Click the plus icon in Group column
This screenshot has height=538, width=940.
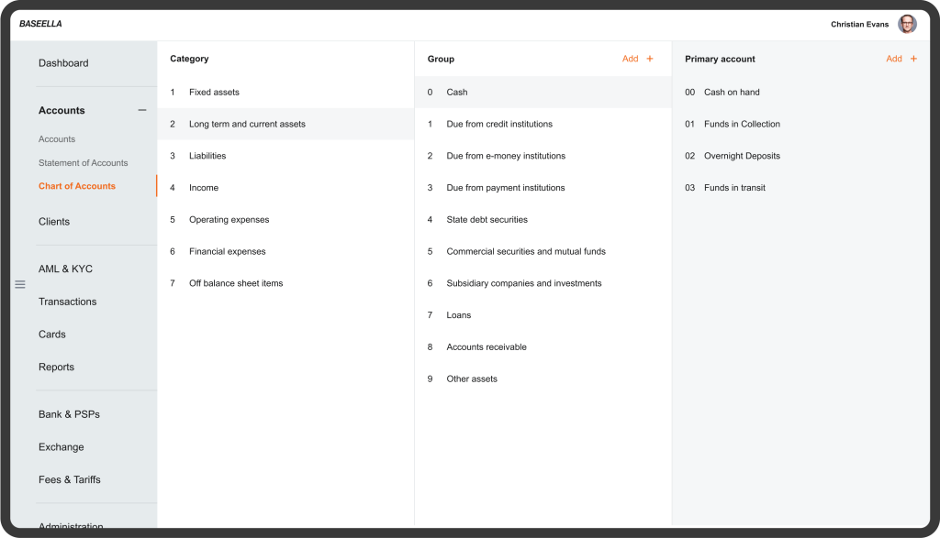point(650,59)
